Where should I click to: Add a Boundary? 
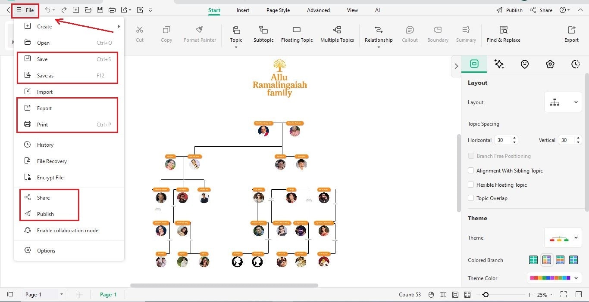(438, 34)
